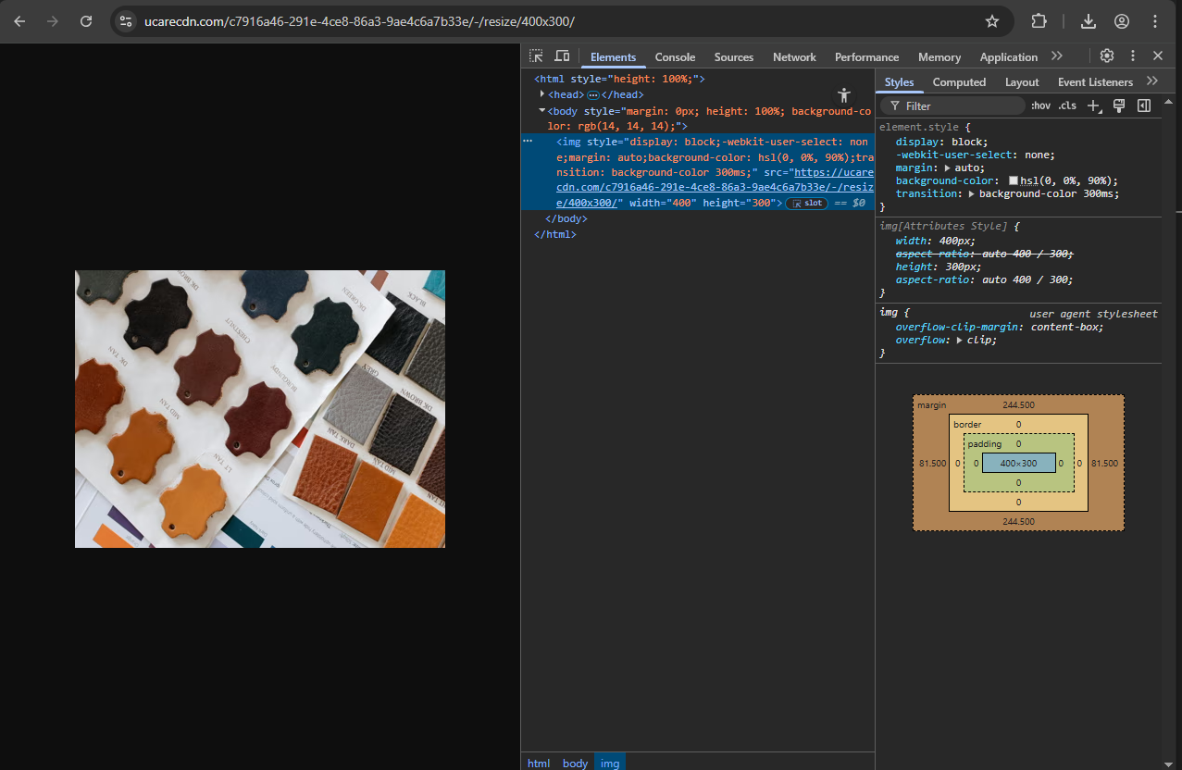Image resolution: width=1182 pixels, height=770 pixels.
Task: Toggle the device toolbar
Action: click(x=561, y=56)
